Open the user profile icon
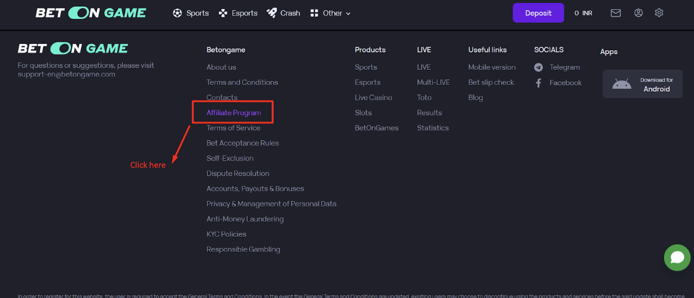 [x=639, y=13]
